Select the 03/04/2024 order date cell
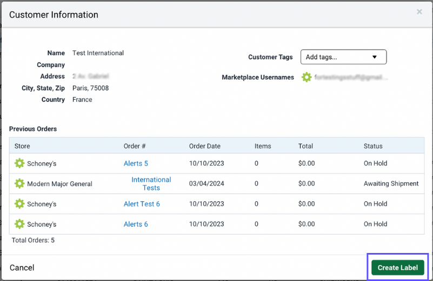Screen dimensions: 433x281 206,183
